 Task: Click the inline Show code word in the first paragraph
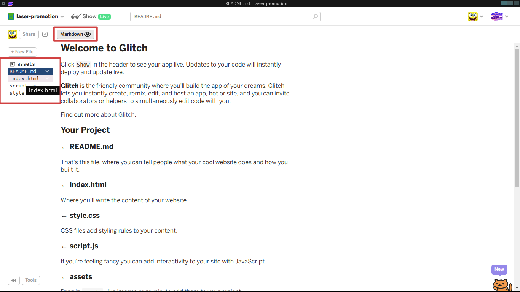pos(83,65)
